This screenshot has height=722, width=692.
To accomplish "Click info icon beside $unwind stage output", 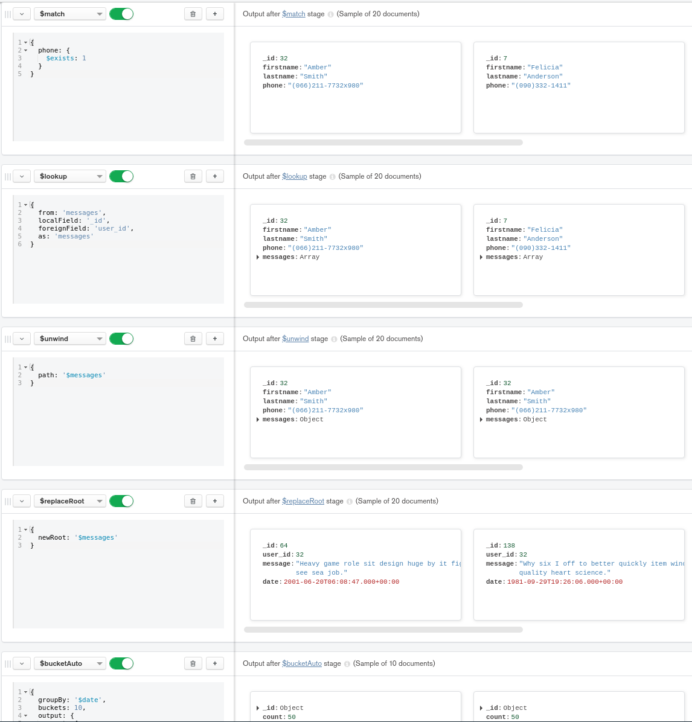I will tap(334, 339).
